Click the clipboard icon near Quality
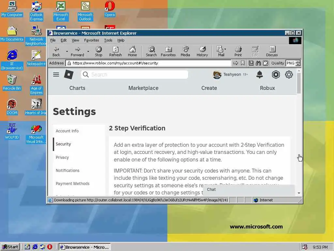The height and width of the screenshot is (251, 334). 266,63
